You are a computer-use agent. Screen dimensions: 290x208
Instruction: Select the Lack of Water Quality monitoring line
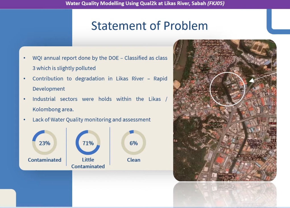coord(91,120)
